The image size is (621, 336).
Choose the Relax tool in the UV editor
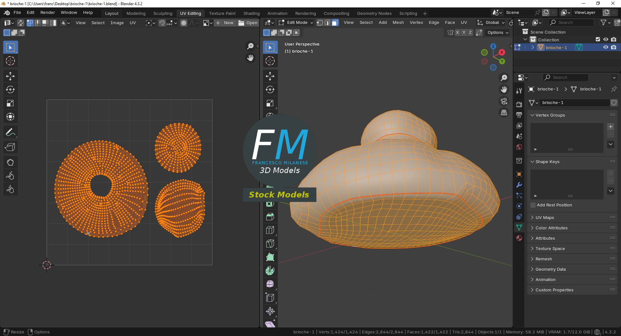pos(10,176)
